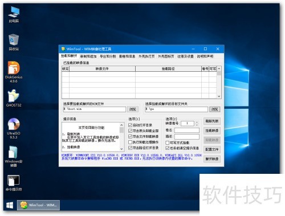The height and width of the screenshot is (216, 285).
Task: Go to the 外壳图标页 tab
Action: point(166,56)
